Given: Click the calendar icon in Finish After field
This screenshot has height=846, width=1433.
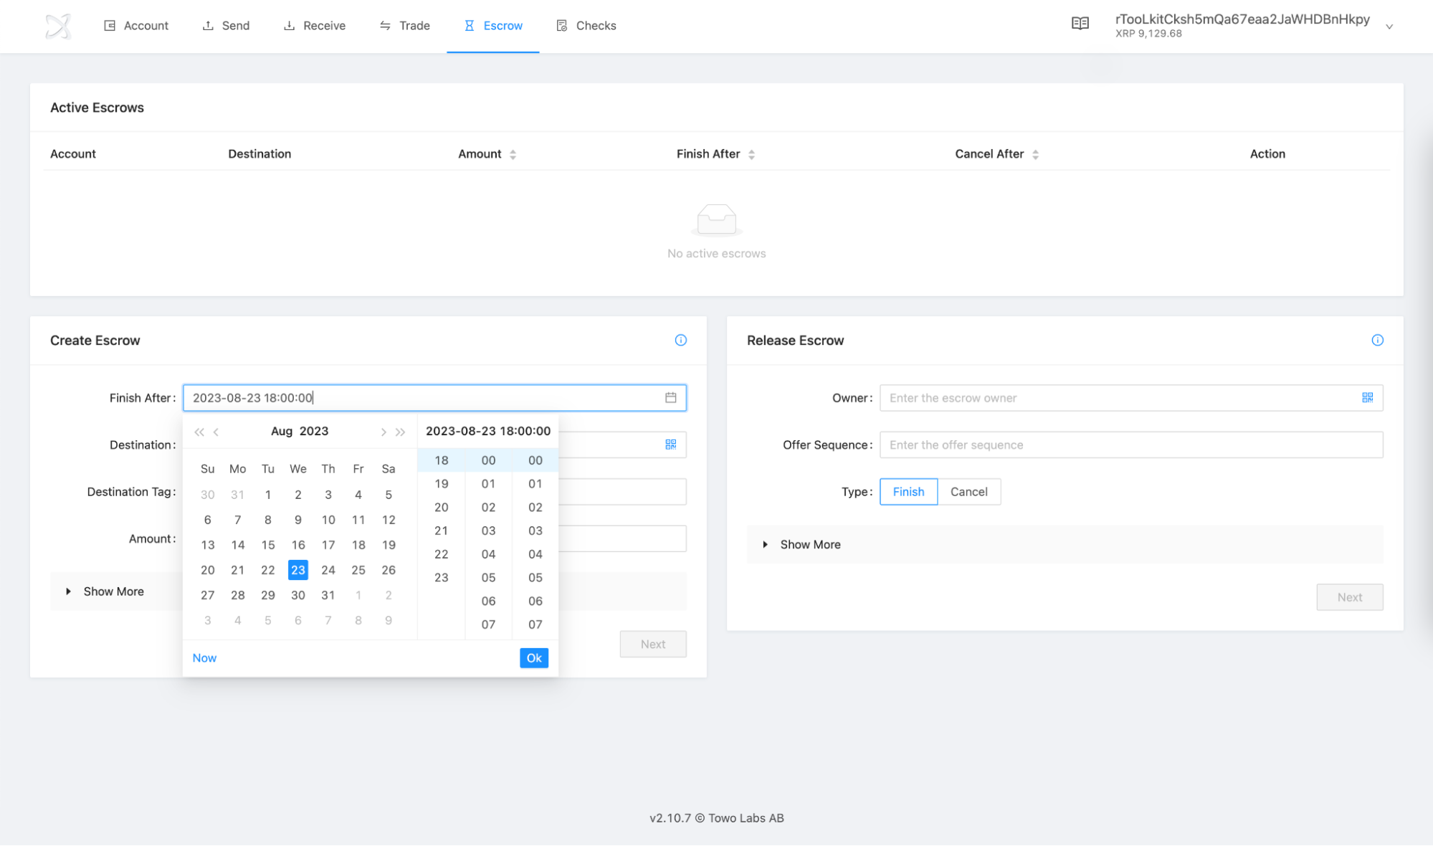Looking at the screenshot, I should point(671,397).
